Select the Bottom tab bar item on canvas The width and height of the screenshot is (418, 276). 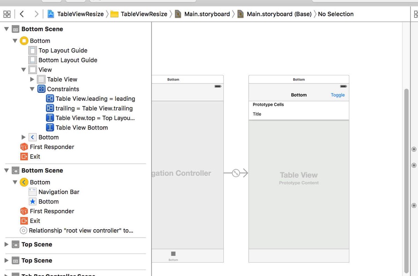pyautogui.click(x=173, y=256)
